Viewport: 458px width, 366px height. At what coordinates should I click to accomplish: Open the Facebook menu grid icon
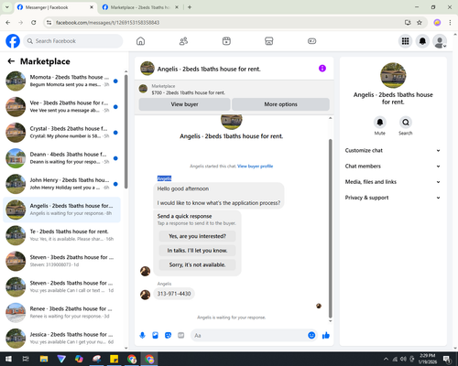click(405, 41)
